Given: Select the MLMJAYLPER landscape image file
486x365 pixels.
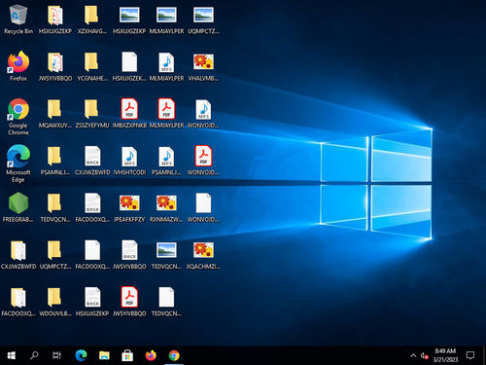Looking at the screenshot, I should pos(166,19).
